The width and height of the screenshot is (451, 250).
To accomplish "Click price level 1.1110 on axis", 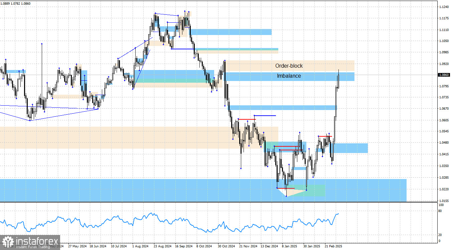I will 443,30.
